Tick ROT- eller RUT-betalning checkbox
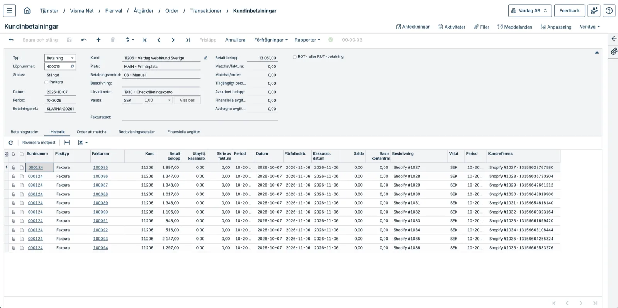618x308 pixels. 295,57
